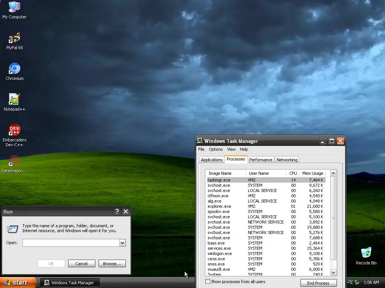Open DataWagon desktop shortcut

[14, 164]
